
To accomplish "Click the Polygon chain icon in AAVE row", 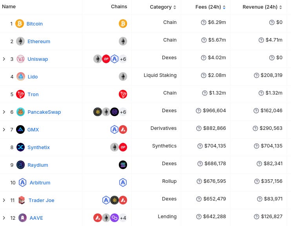I will (115, 218).
